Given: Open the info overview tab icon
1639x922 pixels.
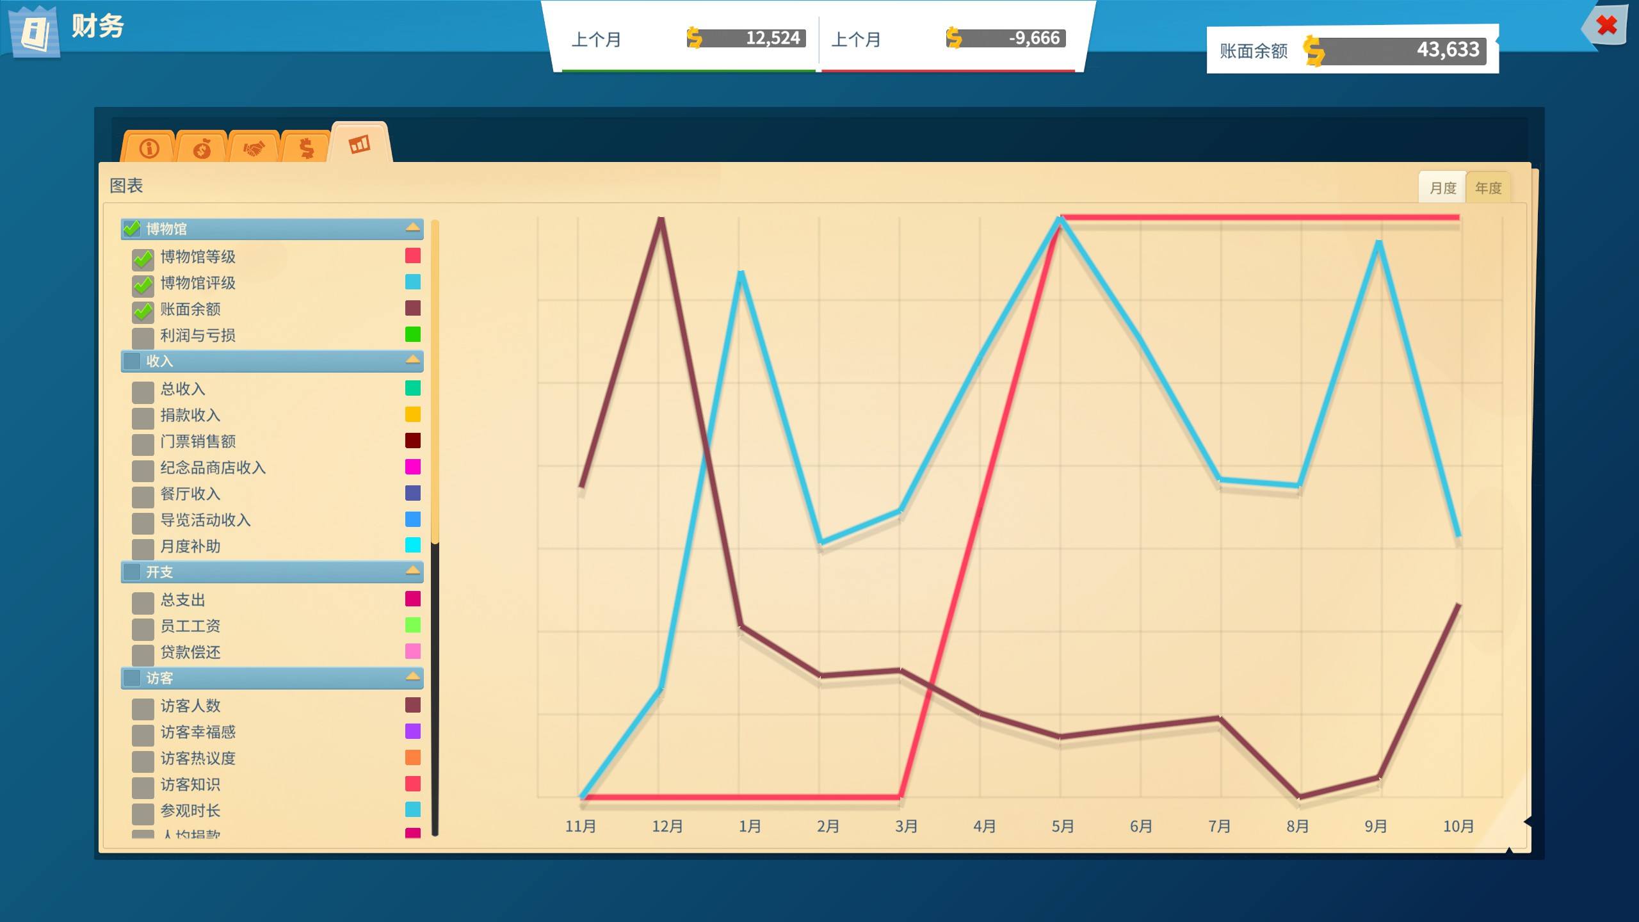Looking at the screenshot, I should coord(149,149).
